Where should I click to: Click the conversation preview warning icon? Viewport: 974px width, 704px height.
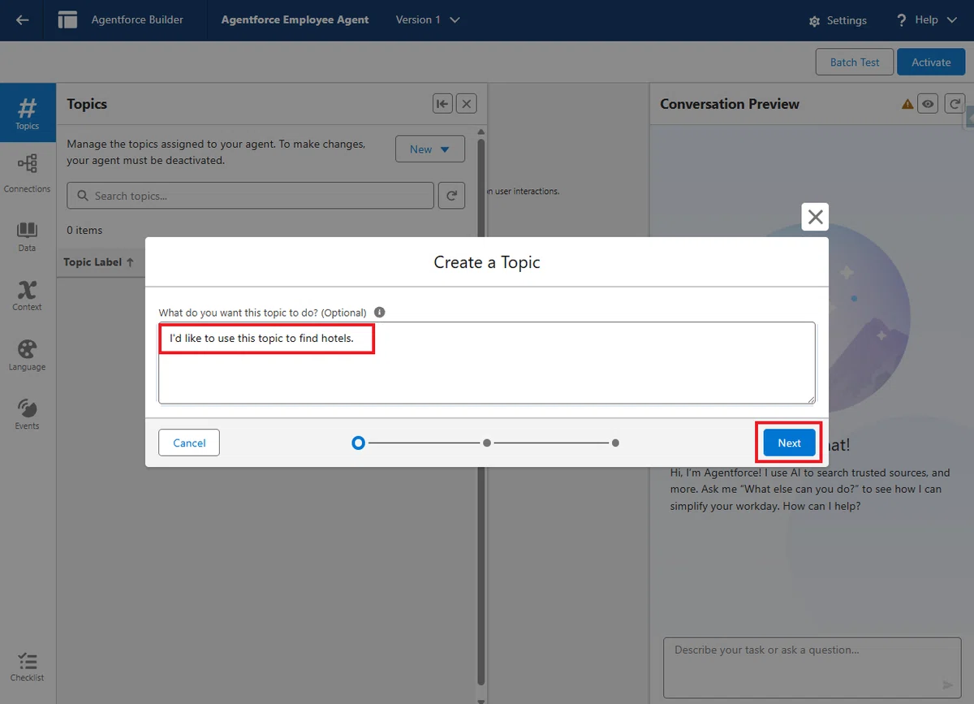pyautogui.click(x=907, y=104)
